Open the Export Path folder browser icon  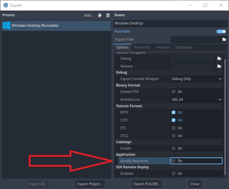click(x=224, y=39)
